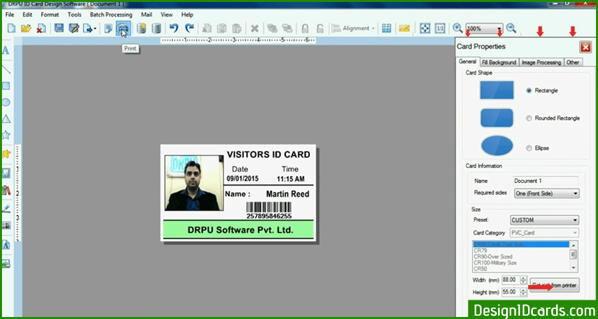The image size is (598, 319).
Task: Click the plain gray database icon
Action: (156, 28)
